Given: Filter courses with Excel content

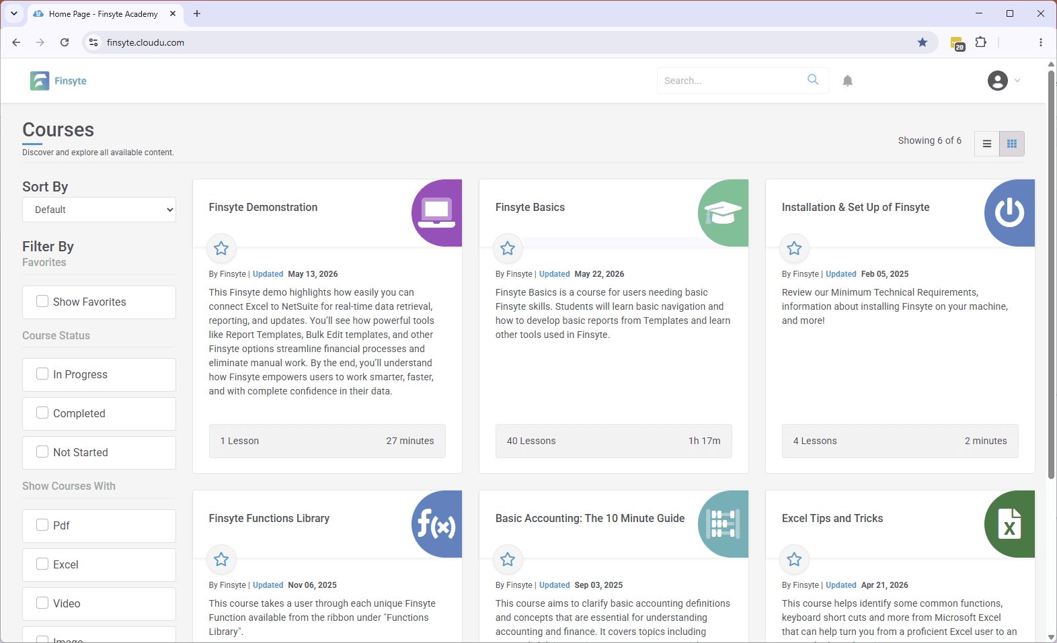Looking at the screenshot, I should tap(42, 564).
